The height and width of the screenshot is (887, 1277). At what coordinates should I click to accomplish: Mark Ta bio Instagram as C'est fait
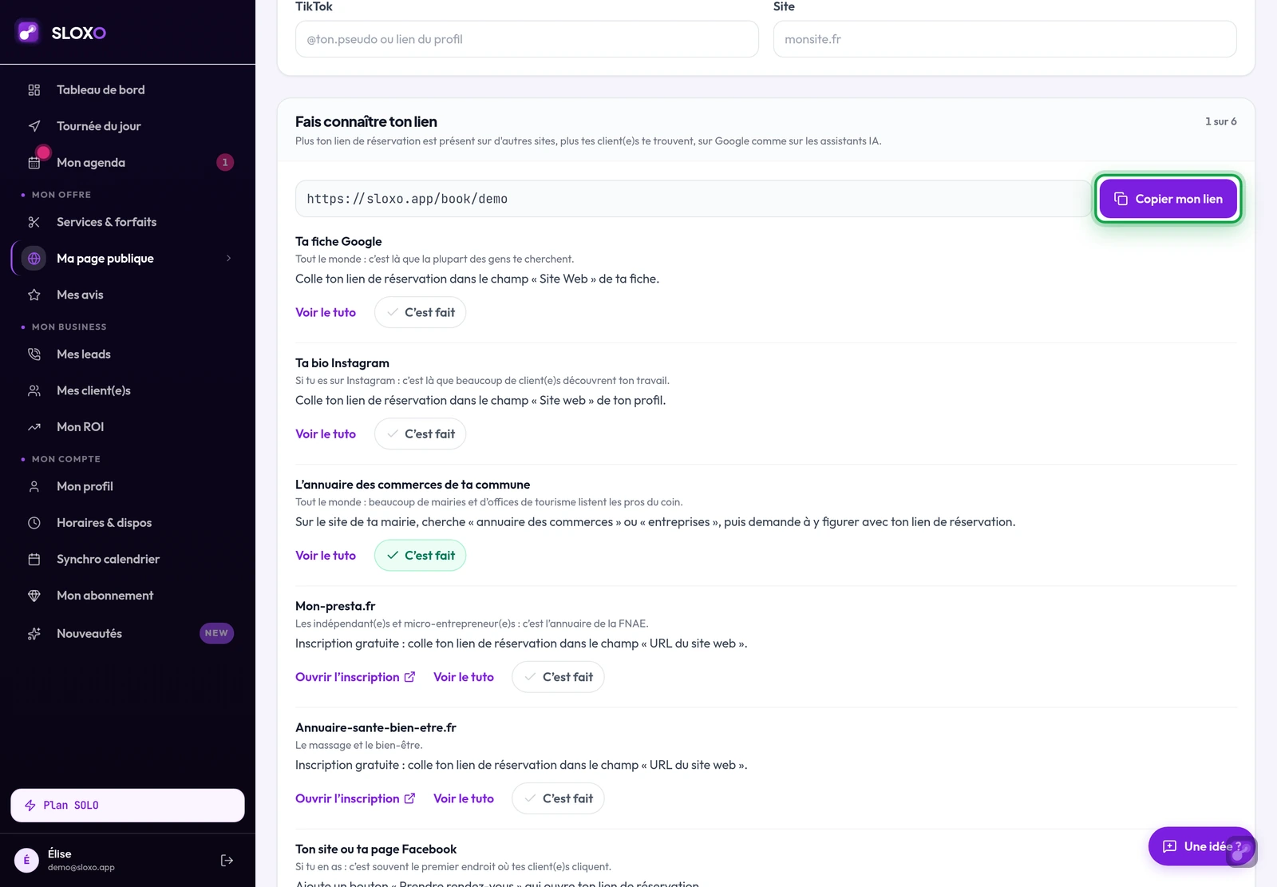(x=420, y=434)
